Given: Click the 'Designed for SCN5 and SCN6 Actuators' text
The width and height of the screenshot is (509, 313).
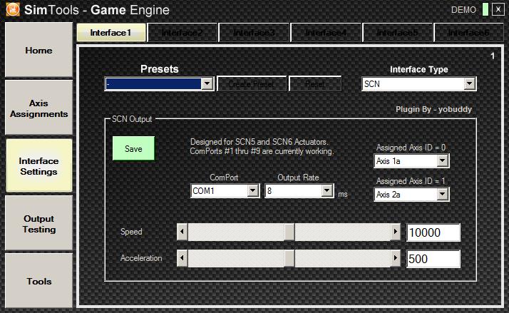Looking at the screenshot, I should 259,142.
